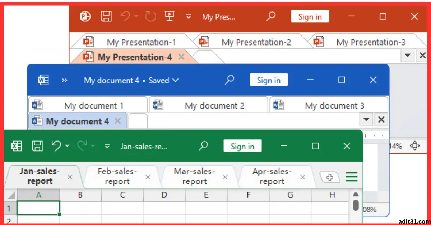This screenshot has width=431, height=225.
Task: Close the Apr-sales-report tab
Action: (x=302, y=177)
